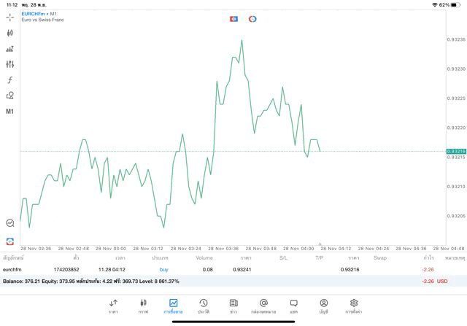The width and height of the screenshot is (467, 326).
Task: Open the Mailbox (กล่องจดหมาย) tab
Action: pyautogui.click(x=263, y=306)
